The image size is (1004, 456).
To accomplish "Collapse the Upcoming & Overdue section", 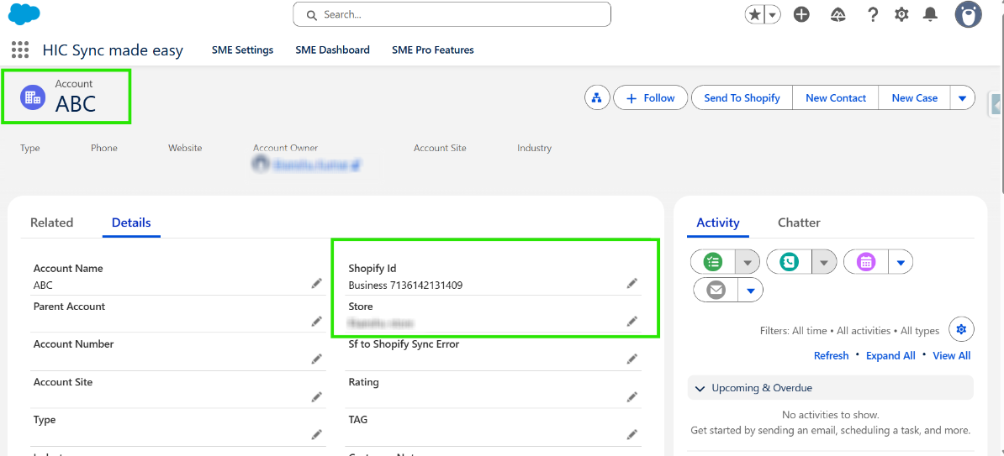I will tap(700, 388).
